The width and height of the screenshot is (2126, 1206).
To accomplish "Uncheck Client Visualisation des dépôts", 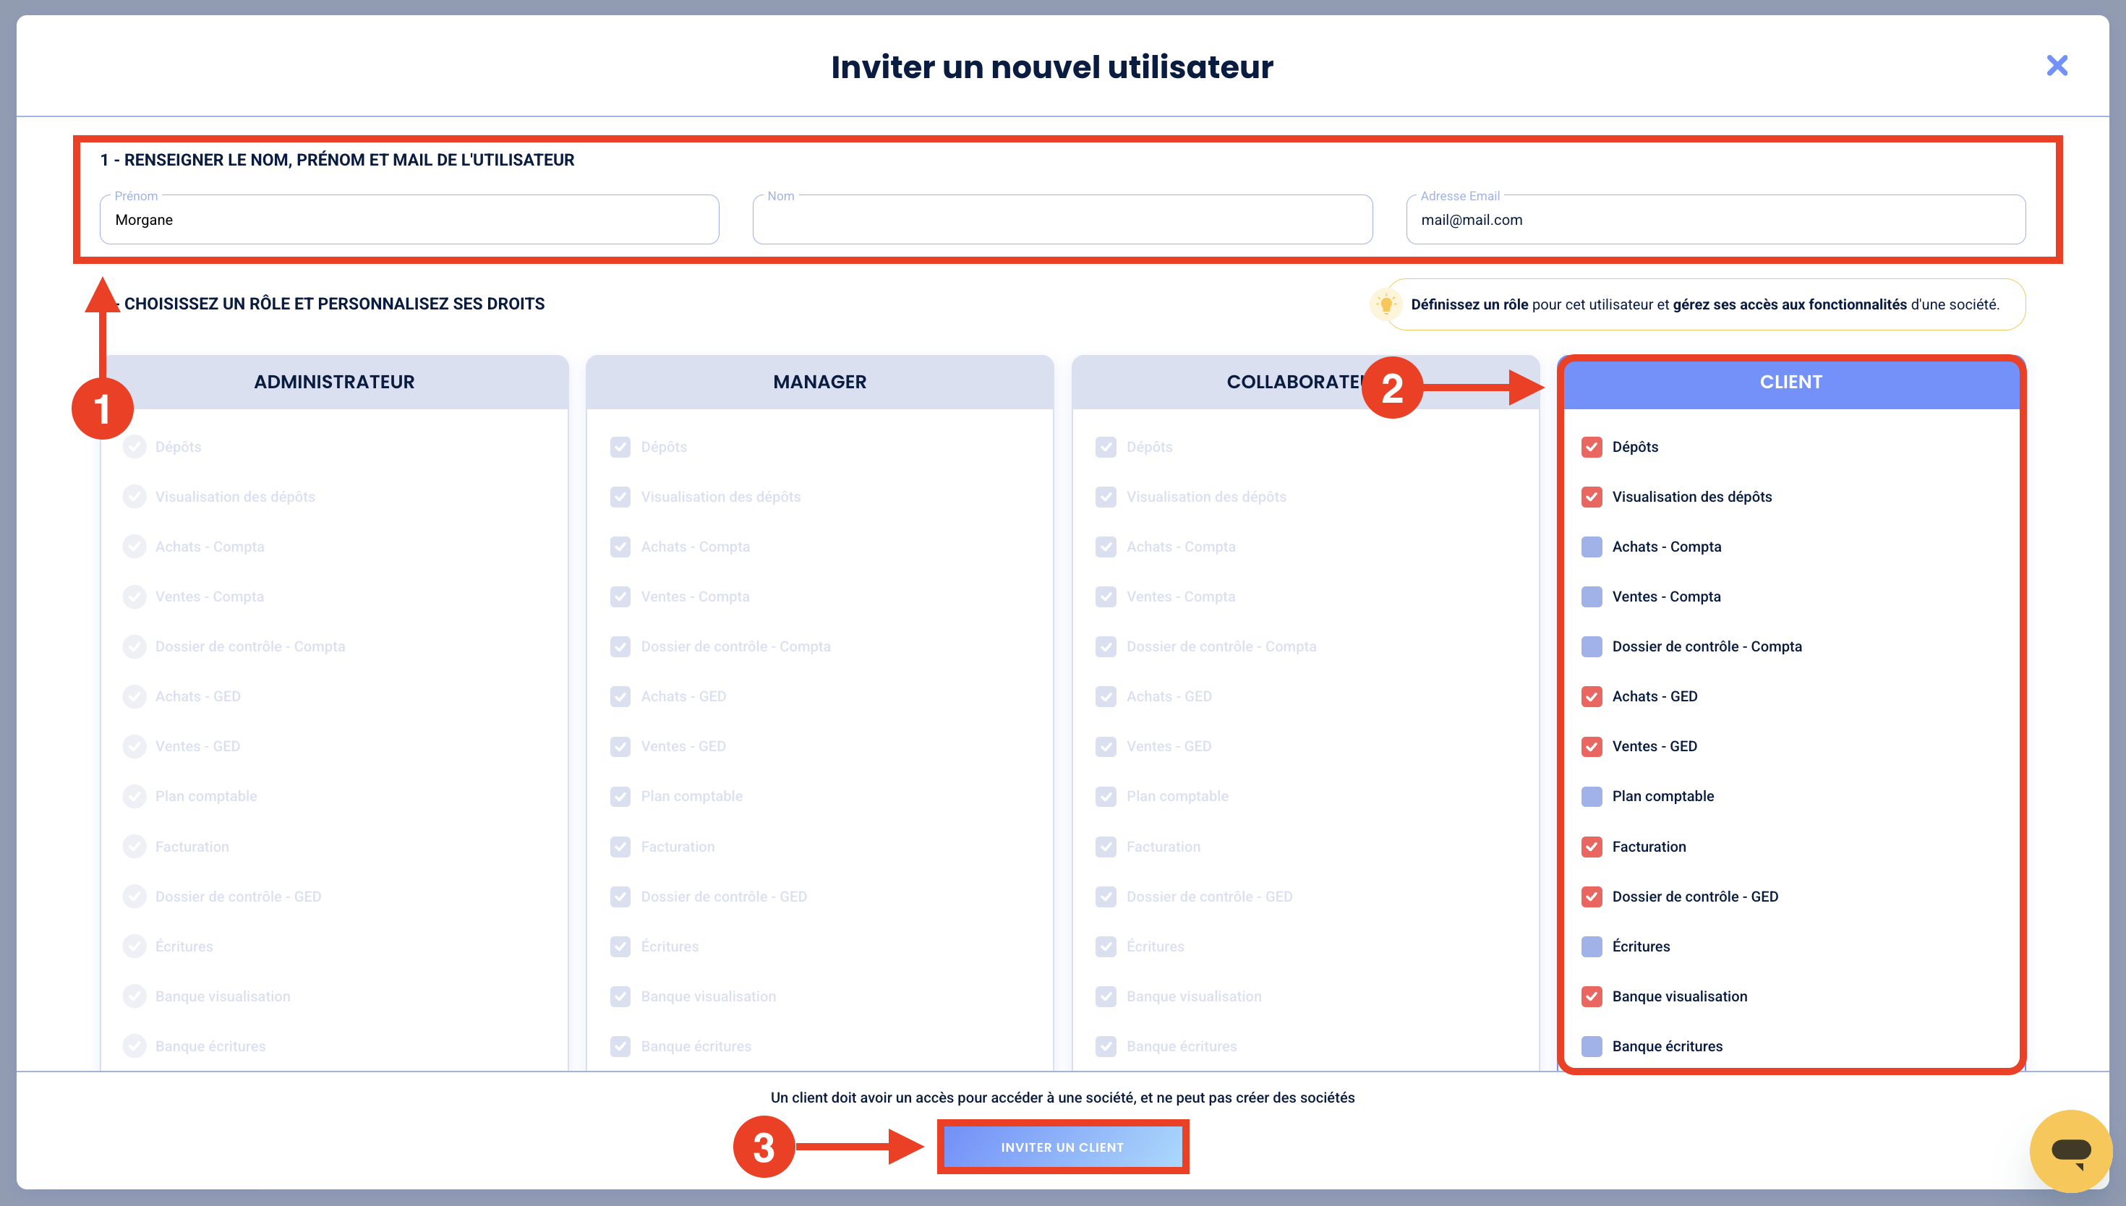I will tap(1591, 497).
